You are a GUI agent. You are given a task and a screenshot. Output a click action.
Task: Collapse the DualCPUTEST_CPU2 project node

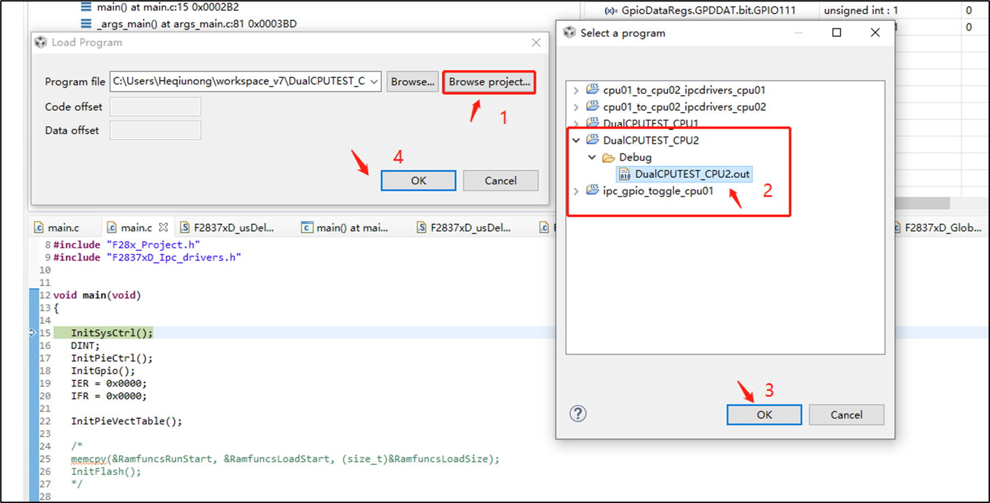(x=576, y=141)
